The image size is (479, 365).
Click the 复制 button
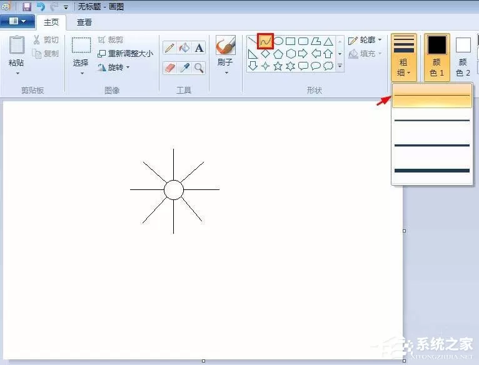pos(46,54)
